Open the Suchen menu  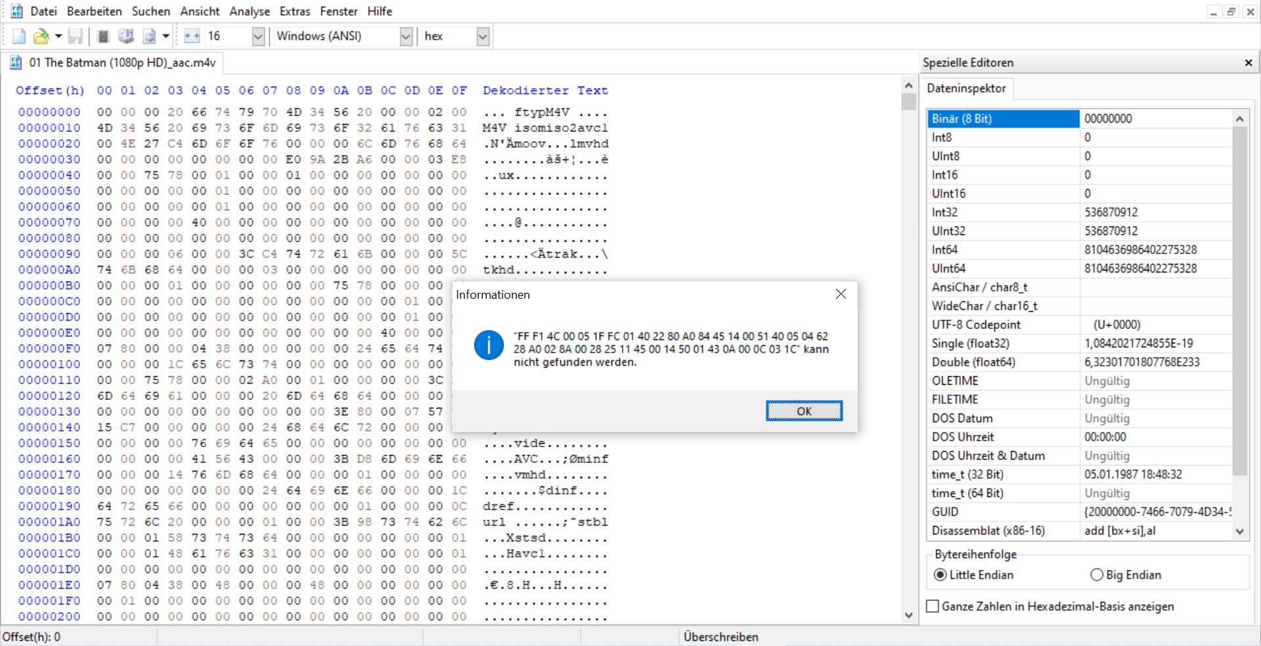(x=151, y=11)
